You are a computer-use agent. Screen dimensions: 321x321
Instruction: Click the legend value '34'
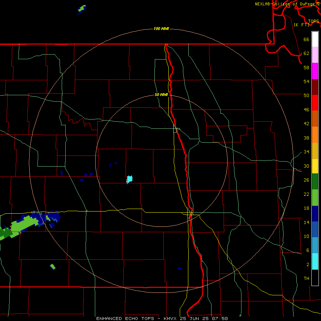306,152
